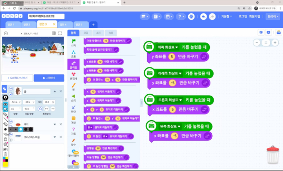This screenshot has width=283, height=171.
Task: Select the pen icon on the annotation toolbar
Action: click(x=5, y=98)
